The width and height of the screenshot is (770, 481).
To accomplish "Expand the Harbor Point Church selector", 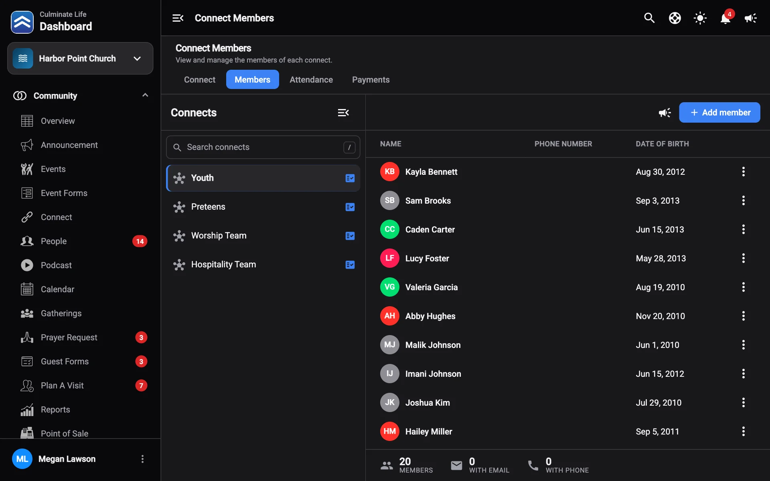I will pos(80,59).
